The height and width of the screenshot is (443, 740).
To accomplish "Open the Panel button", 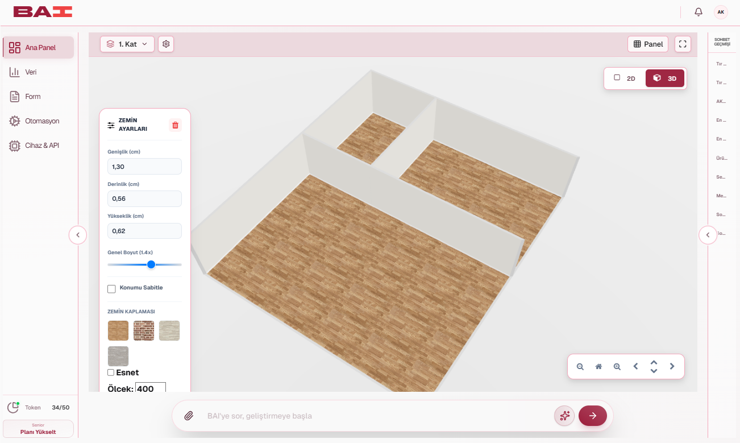I will pyautogui.click(x=648, y=44).
